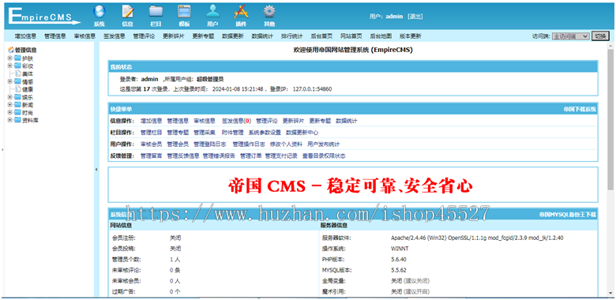Click the folder icon of 彩妆
616x300 pixels.
tap(17, 66)
